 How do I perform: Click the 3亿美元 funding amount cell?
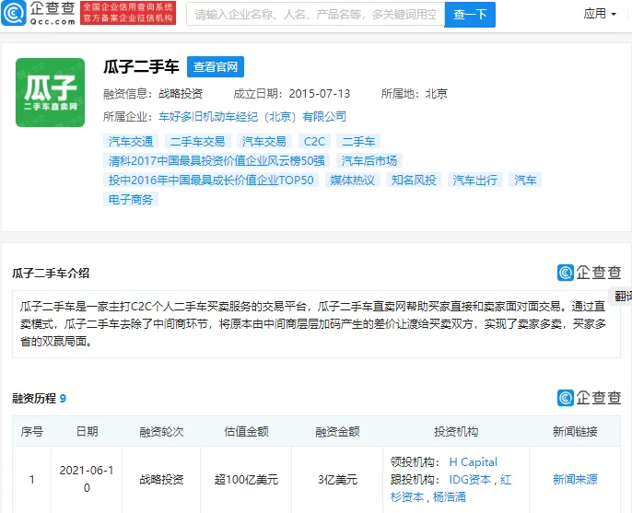[337, 480]
